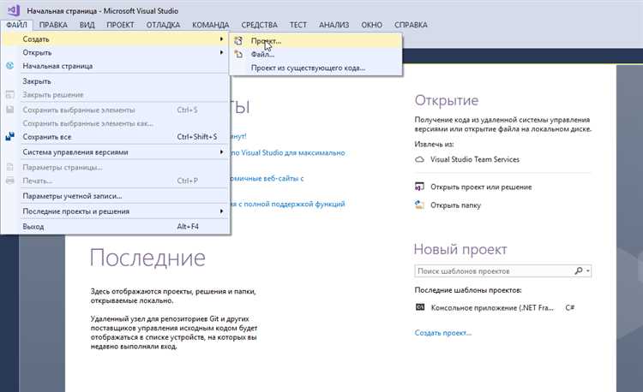Viewport: 643px width, 392px height.
Task: Click the Последние шаблоны проектов: label
Action: click(x=468, y=290)
